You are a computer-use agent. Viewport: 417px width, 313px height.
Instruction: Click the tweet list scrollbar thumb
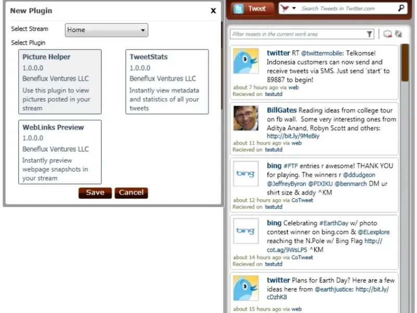tap(405, 63)
